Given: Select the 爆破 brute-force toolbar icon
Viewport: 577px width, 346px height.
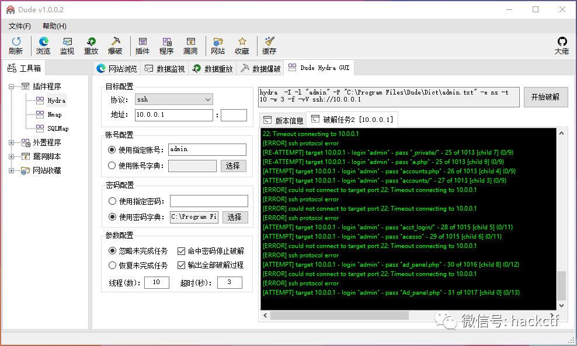Looking at the screenshot, I should [x=115, y=46].
